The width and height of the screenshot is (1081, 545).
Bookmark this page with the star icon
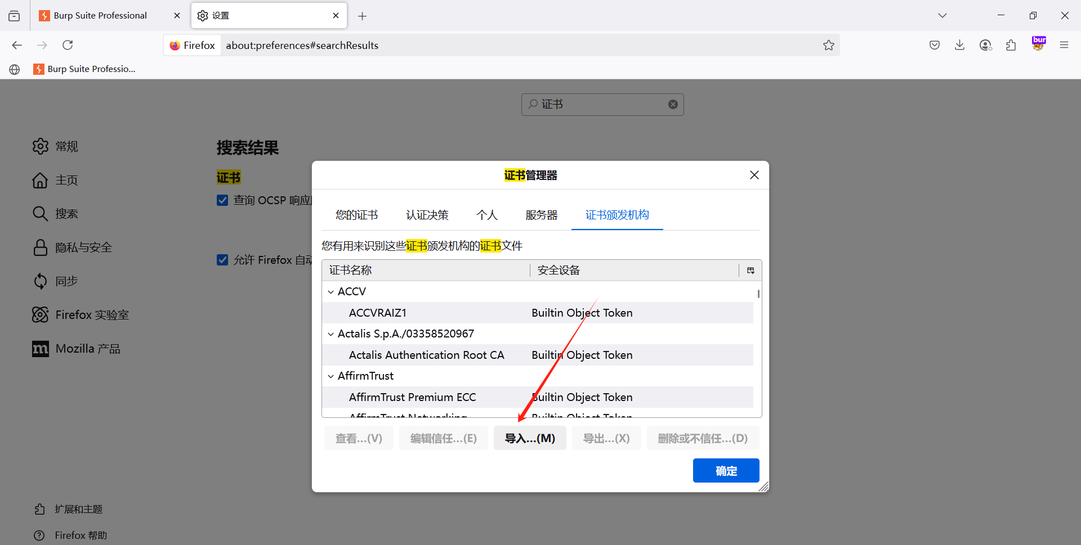[x=828, y=45]
